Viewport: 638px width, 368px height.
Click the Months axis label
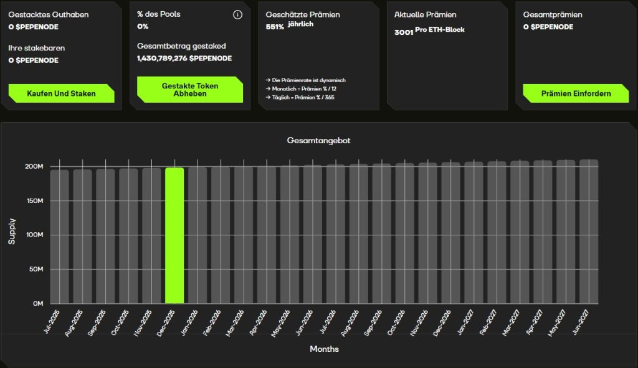click(324, 349)
